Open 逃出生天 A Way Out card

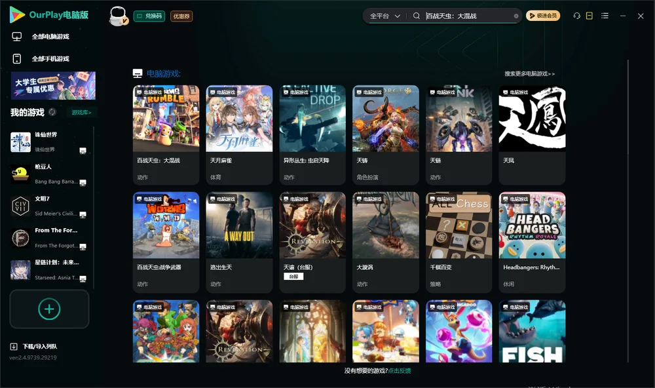point(239,242)
